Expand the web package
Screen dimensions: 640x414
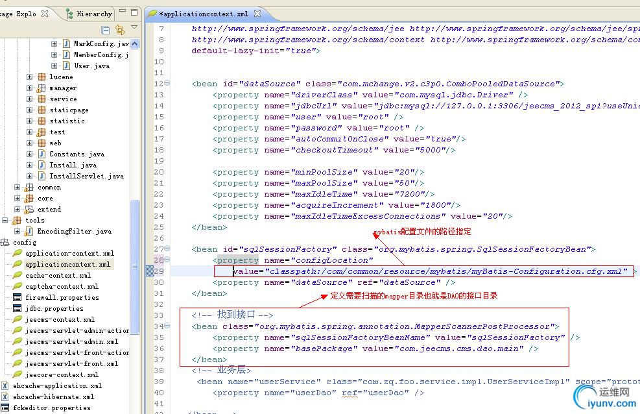pyautogui.click(x=29, y=143)
